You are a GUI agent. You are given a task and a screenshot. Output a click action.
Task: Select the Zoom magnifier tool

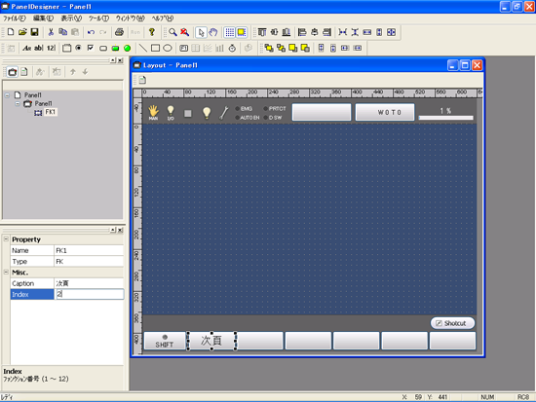tap(172, 32)
